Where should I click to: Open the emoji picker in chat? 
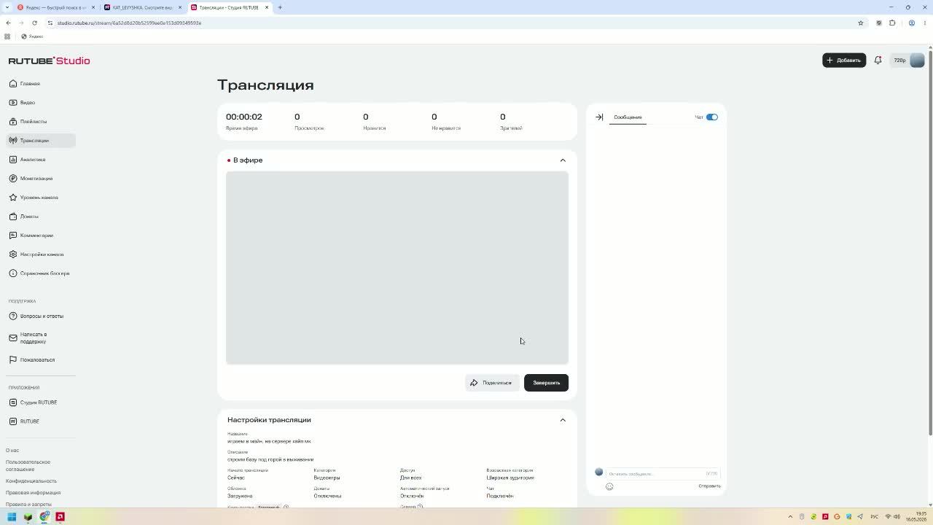coord(609,486)
